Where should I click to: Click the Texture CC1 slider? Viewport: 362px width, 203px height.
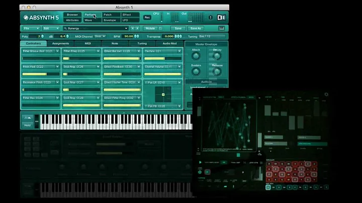(163, 58)
